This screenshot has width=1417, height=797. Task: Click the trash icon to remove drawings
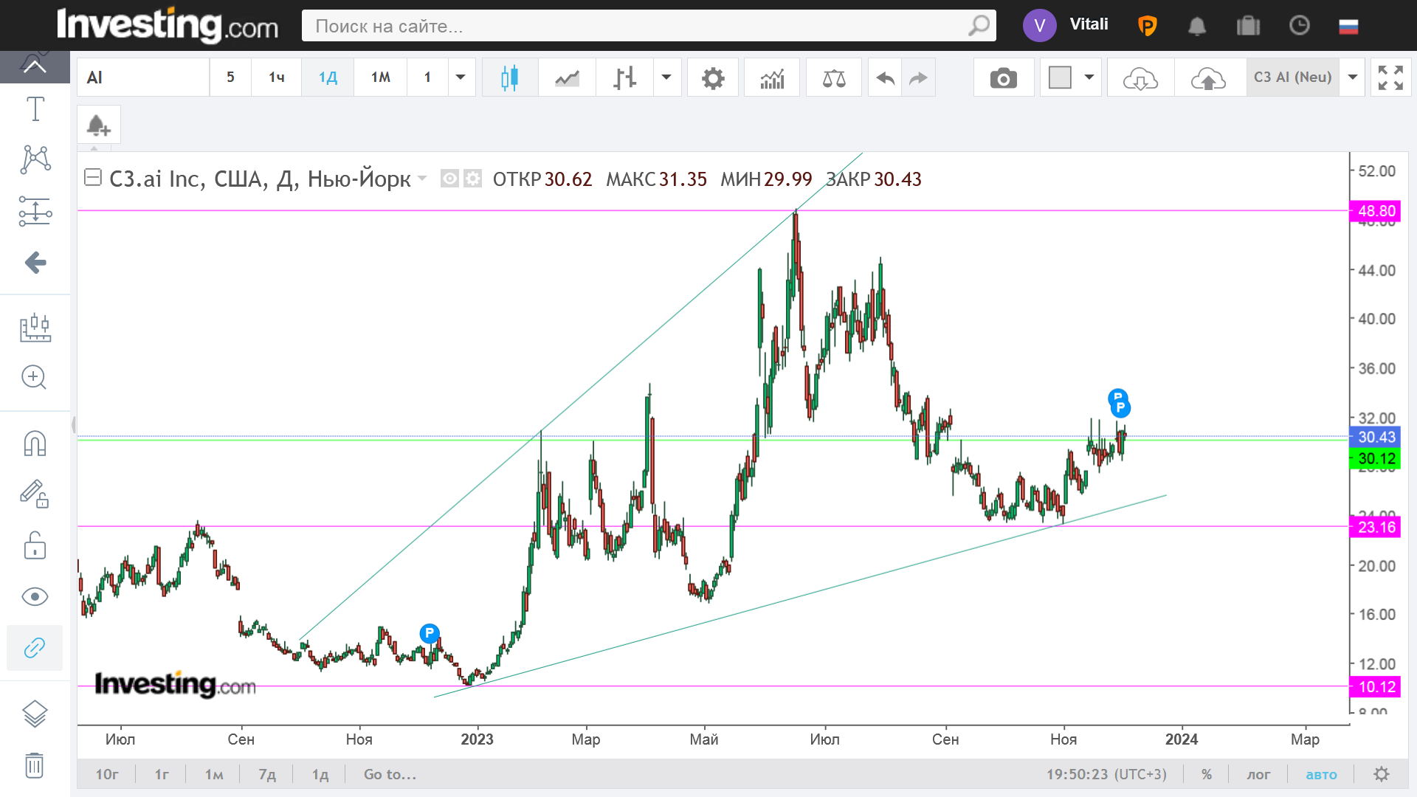pyautogui.click(x=35, y=765)
